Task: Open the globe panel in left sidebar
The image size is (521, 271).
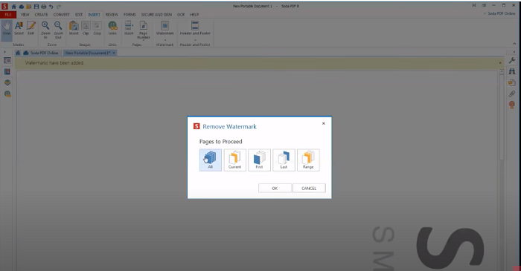Action: coord(7,94)
